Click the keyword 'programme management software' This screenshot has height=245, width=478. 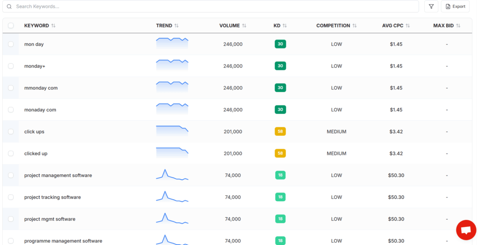point(63,241)
